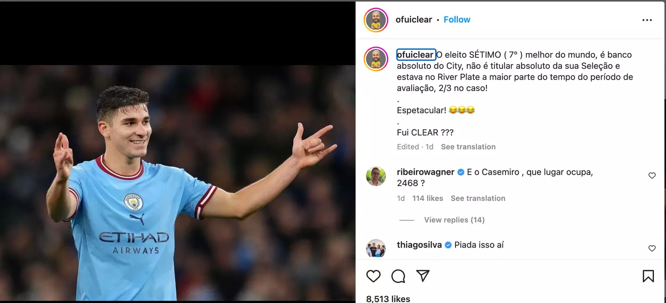Viewport: 666px width, 303px height.
Task: Open the post options three-dot menu
Action: coord(647,19)
